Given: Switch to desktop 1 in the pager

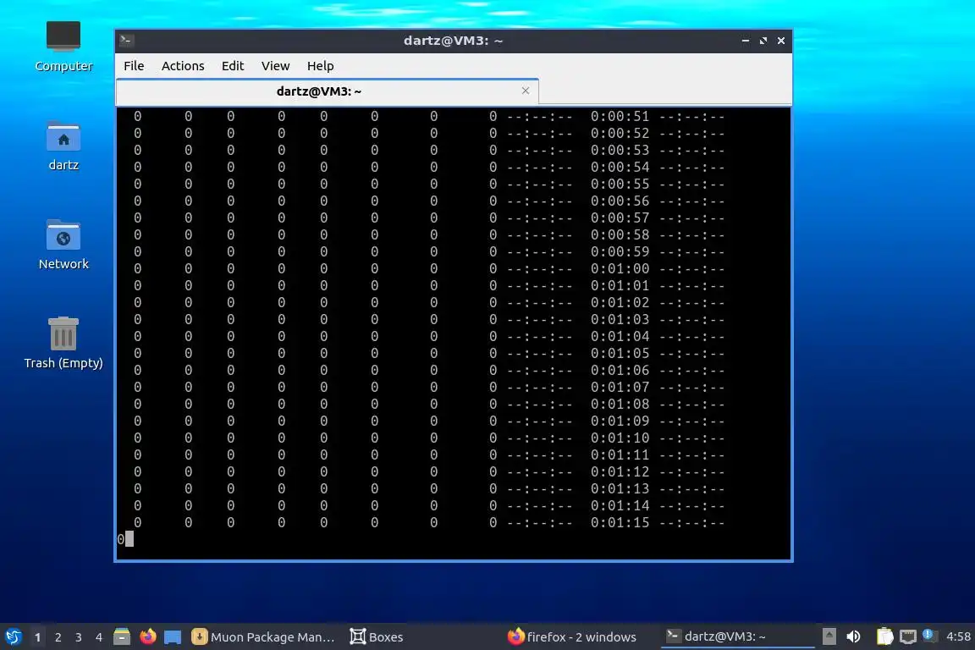Looking at the screenshot, I should 37,637.
